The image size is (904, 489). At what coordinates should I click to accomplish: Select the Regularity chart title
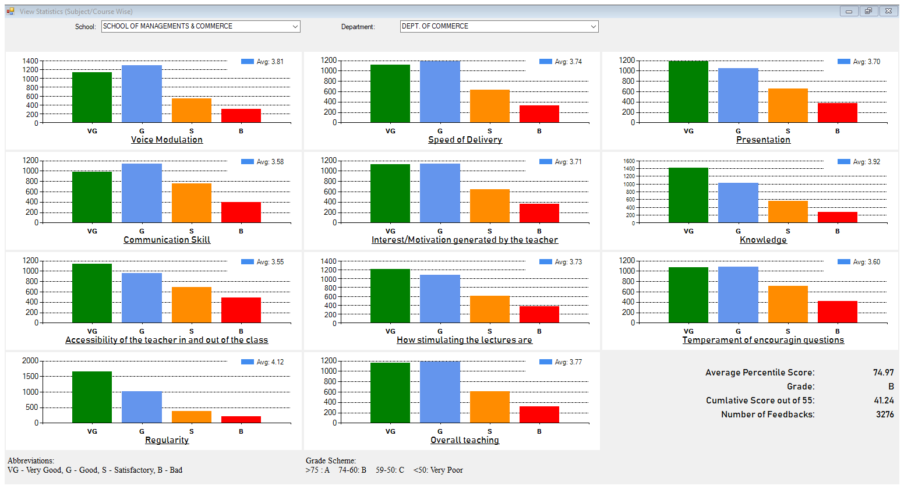pyautogui.click(x=167, y=440)
